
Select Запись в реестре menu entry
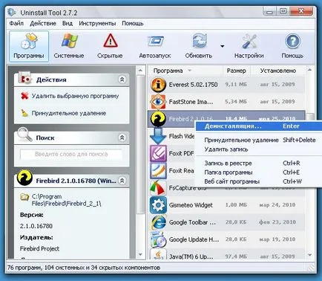(x=259, y=163)
